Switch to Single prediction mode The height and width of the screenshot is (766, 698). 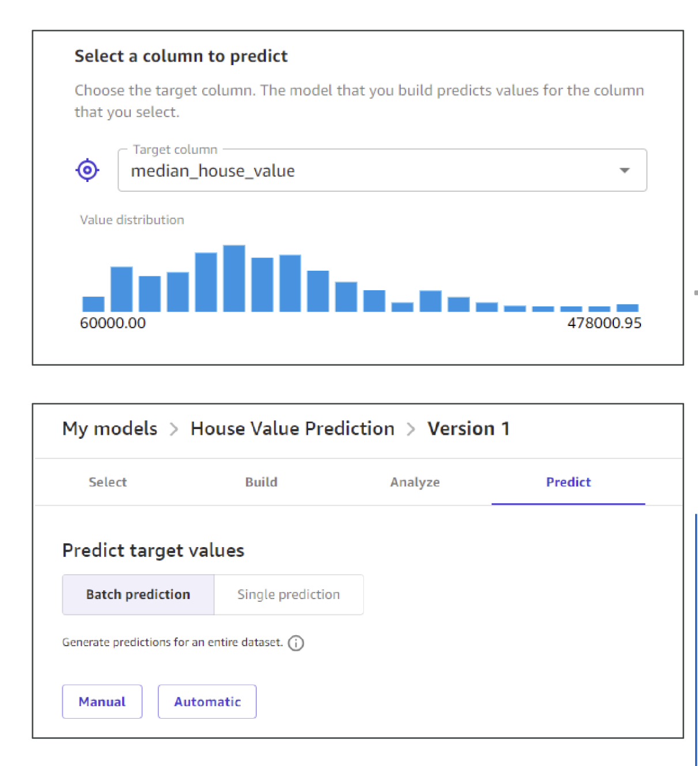coord(289,594)
